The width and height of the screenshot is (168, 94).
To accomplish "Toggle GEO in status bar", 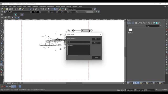I will point(122,90).
